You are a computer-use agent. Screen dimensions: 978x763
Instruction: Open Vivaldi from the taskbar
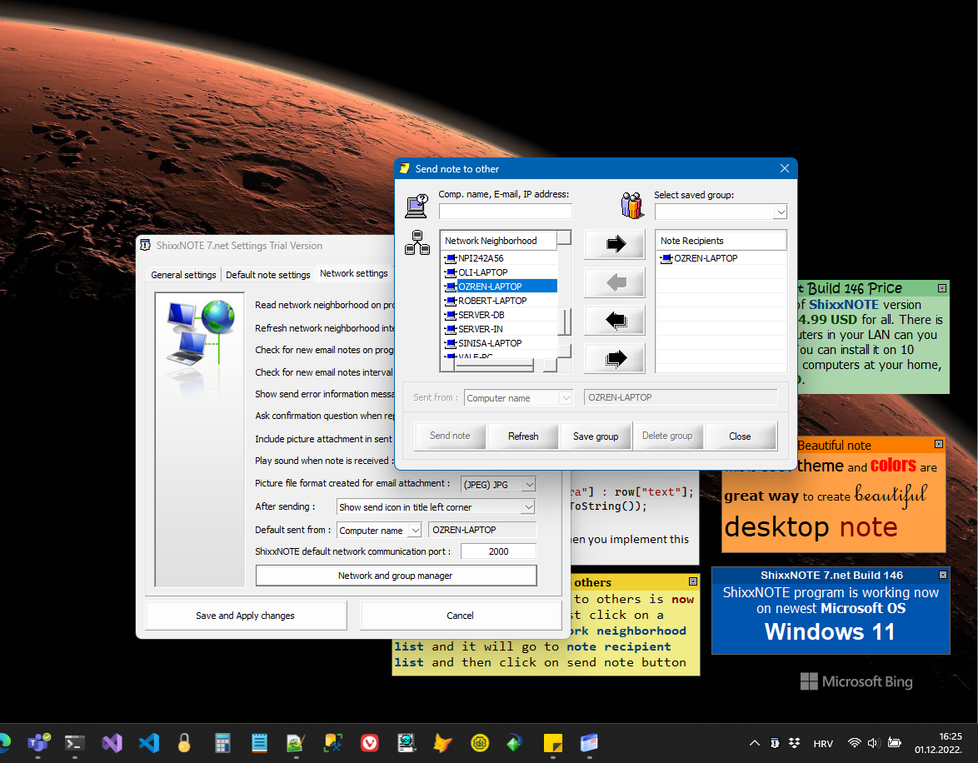tap(370, 743)
